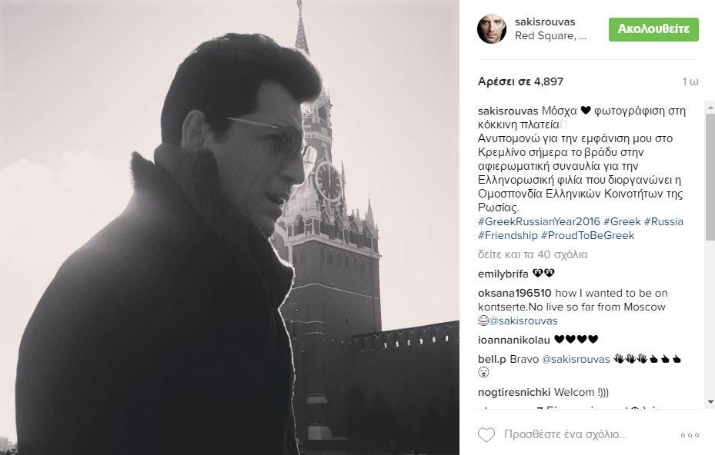Click the @sakisrouvas mention in bell.p comment
The image size is (715, 455).
576,360
